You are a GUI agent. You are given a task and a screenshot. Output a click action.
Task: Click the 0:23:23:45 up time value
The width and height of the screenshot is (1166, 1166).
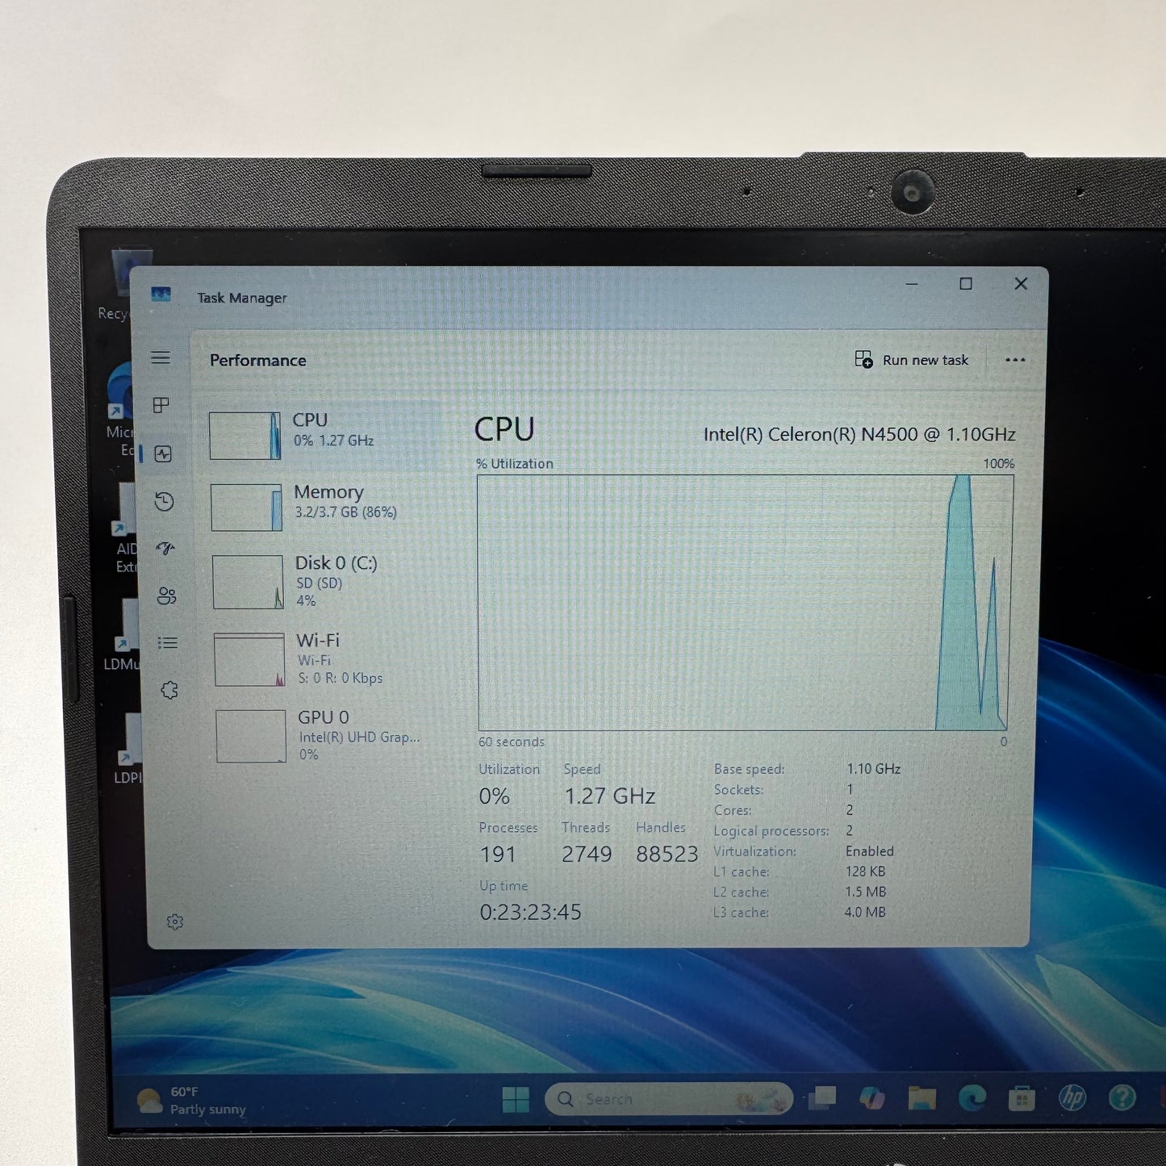point(530,912)
